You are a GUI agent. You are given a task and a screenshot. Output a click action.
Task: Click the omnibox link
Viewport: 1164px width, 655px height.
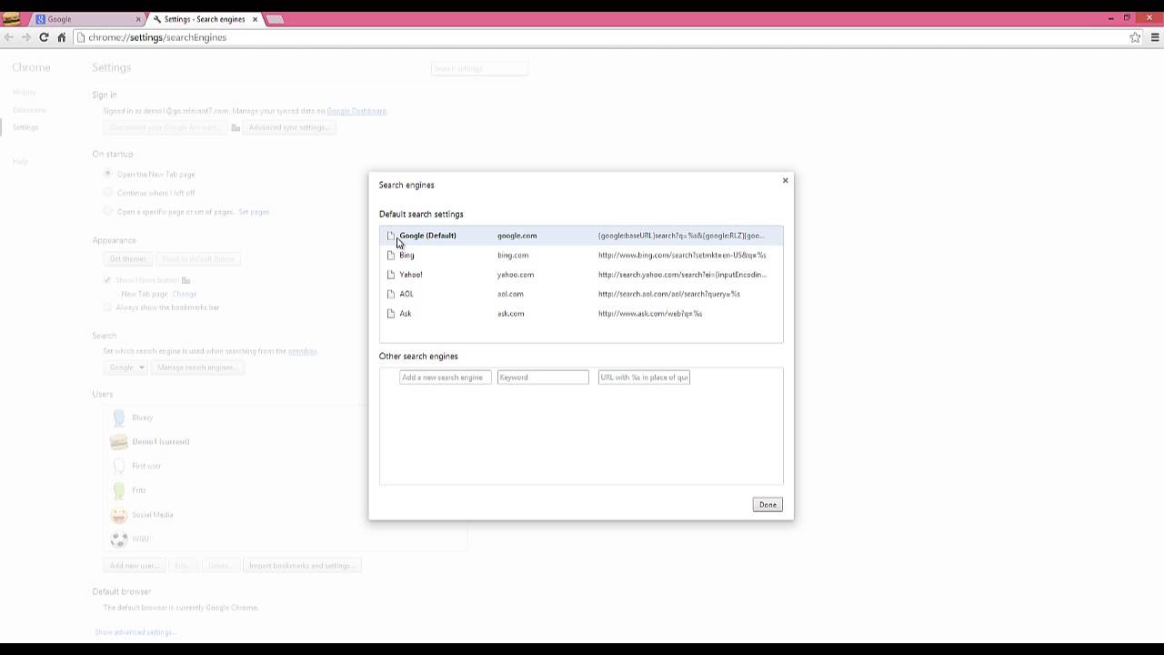(x=302, y=351)
